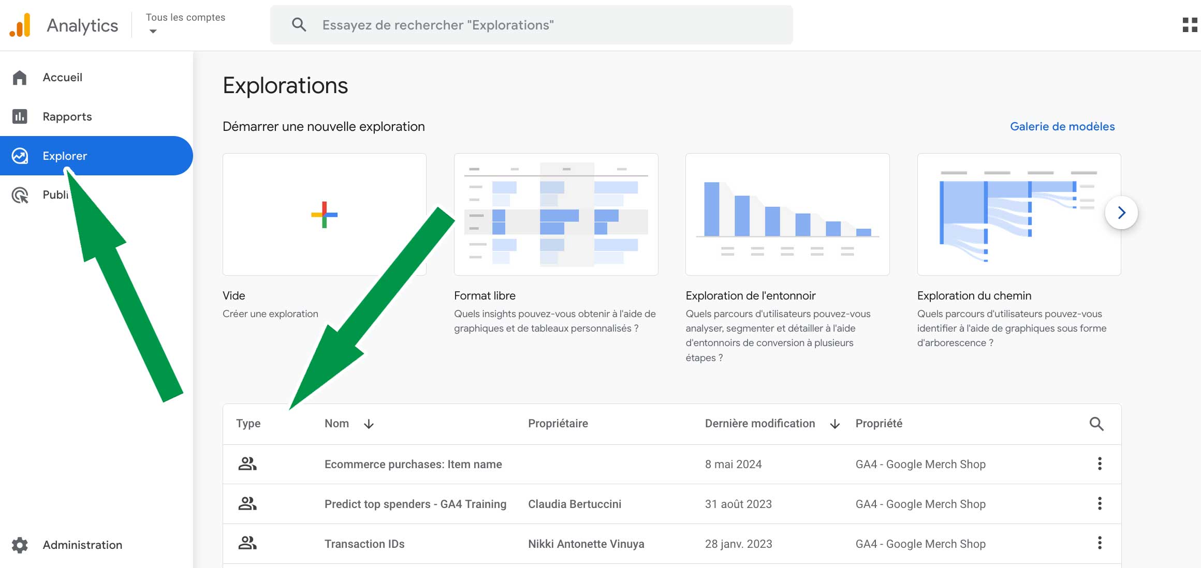Click the Propriétaire column header
1201x568 pixels.
coord(558,423)
